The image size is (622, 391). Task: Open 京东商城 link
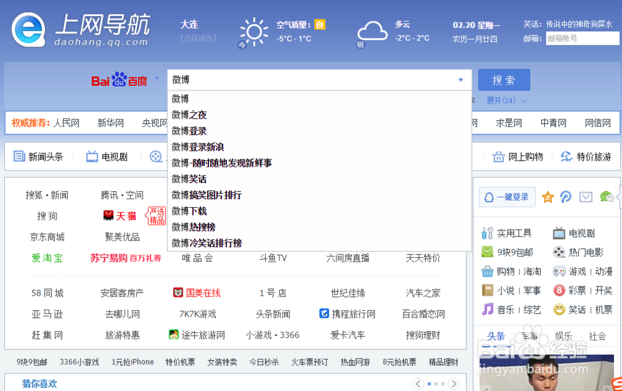tap(47, 237)
